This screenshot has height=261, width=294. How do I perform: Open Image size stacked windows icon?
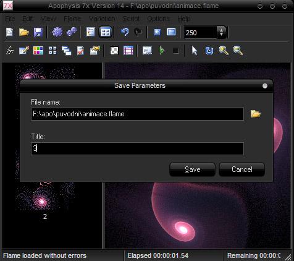point(67,51)
